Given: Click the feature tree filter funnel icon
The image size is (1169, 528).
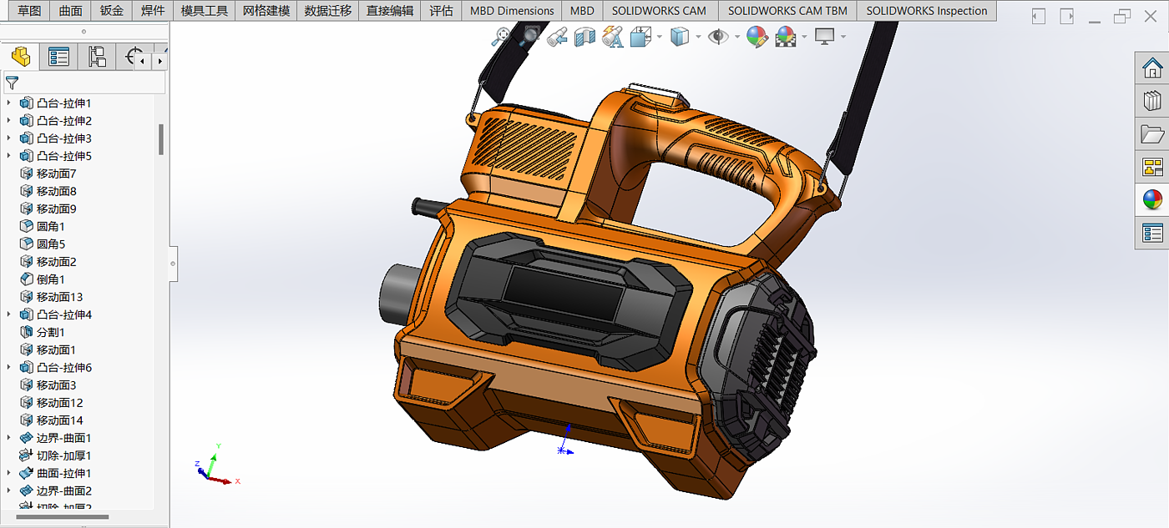Looking at the screenshot, I should click(x=13, y=83).
